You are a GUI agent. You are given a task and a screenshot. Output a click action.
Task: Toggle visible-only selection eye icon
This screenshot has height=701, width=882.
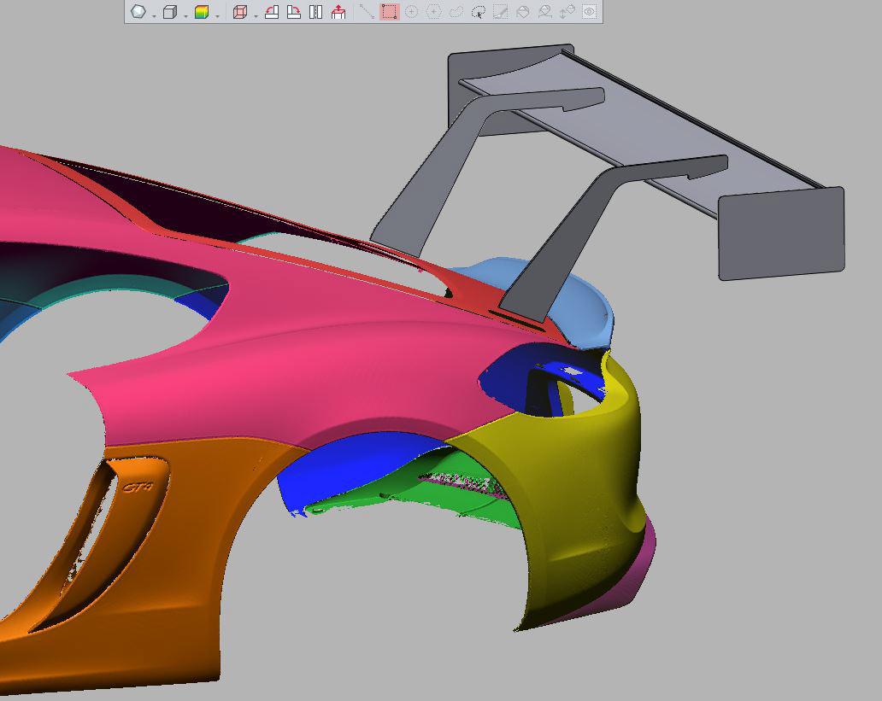pyautogui.click(x=589, y=12)
